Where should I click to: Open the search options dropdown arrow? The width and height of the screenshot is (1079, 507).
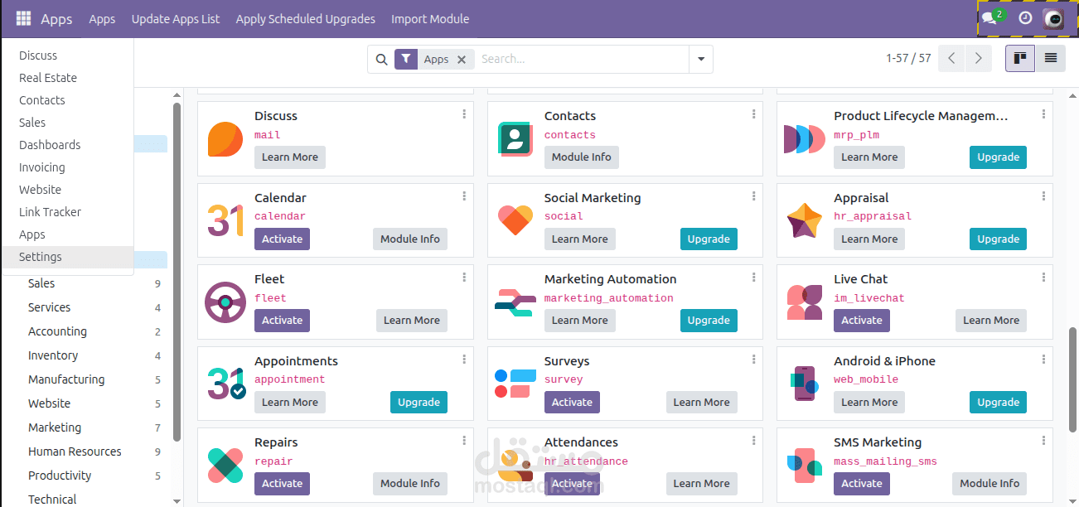[x=701, y=60]
